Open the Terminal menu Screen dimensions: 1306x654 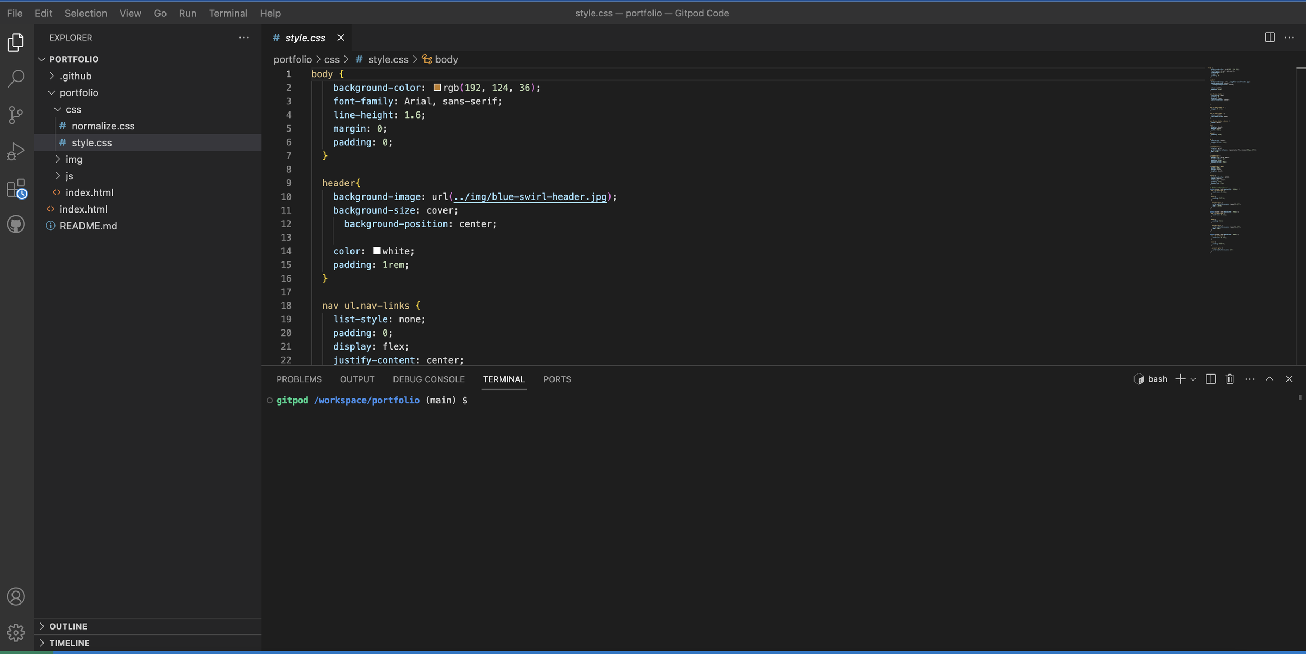(228, 13)
